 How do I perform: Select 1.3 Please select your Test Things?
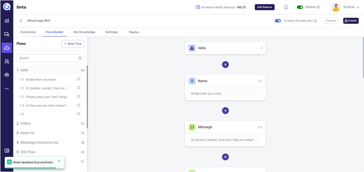(x=50, y=97)
